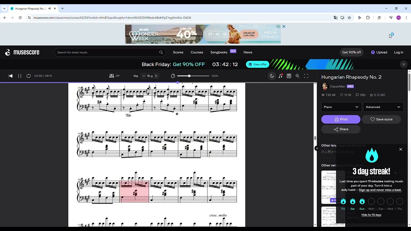Collapse the right sidebar panel
Image resolution: width=411 pixels, height=231 pixels.
tap(317, 148)
